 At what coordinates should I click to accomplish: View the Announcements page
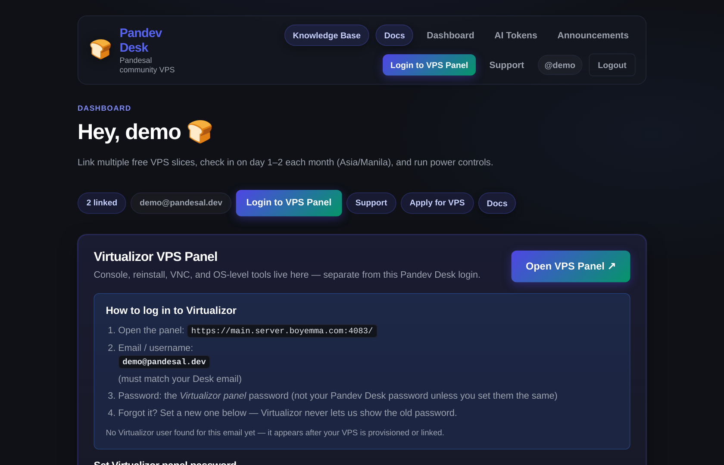tap(593, 35)
